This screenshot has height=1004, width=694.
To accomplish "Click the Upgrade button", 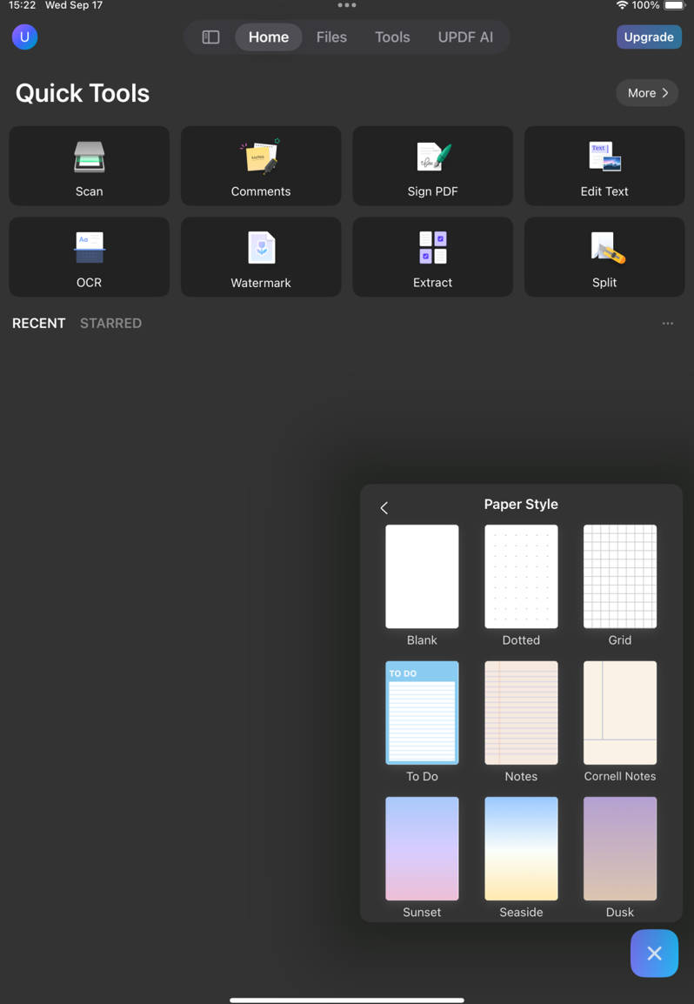I will click(x=649, y=37).
